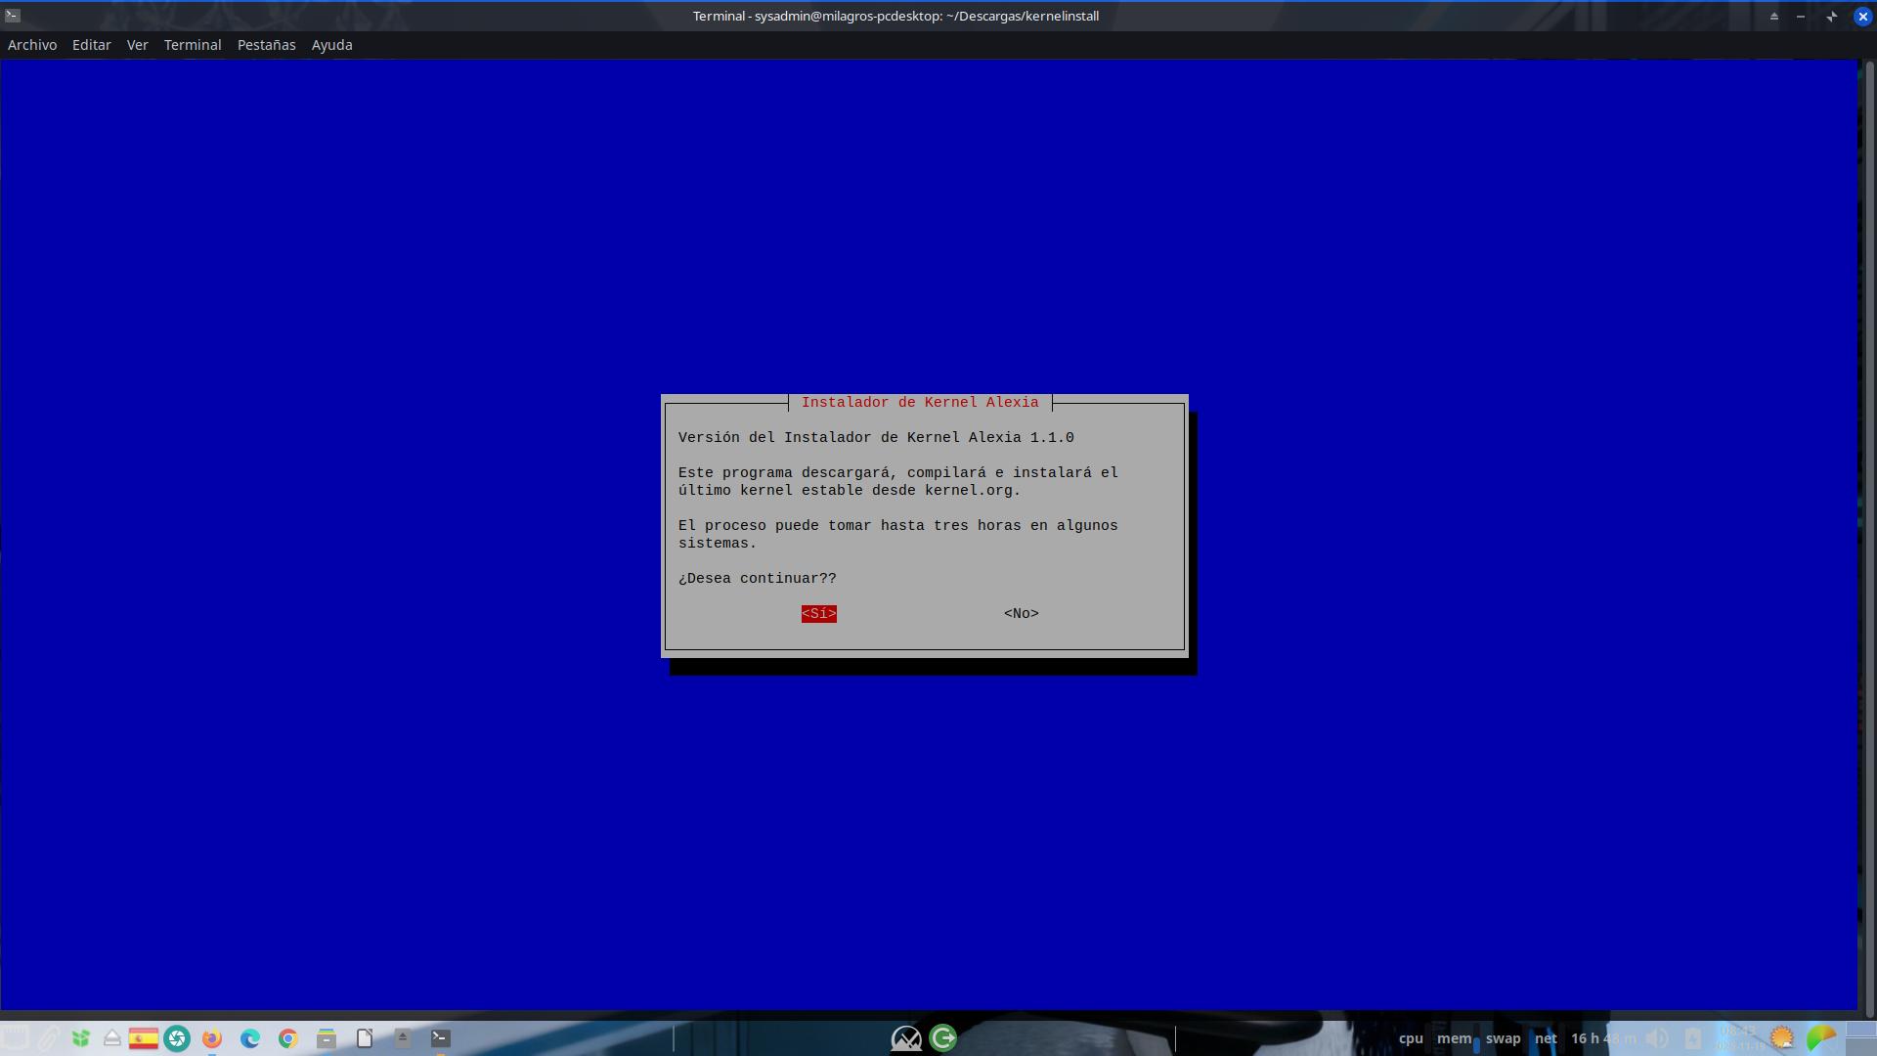Viewport: 1877px width, 1056px height.
Task: Click the Spanish flag keyboard layout indicator
Action: (143, 1038)
